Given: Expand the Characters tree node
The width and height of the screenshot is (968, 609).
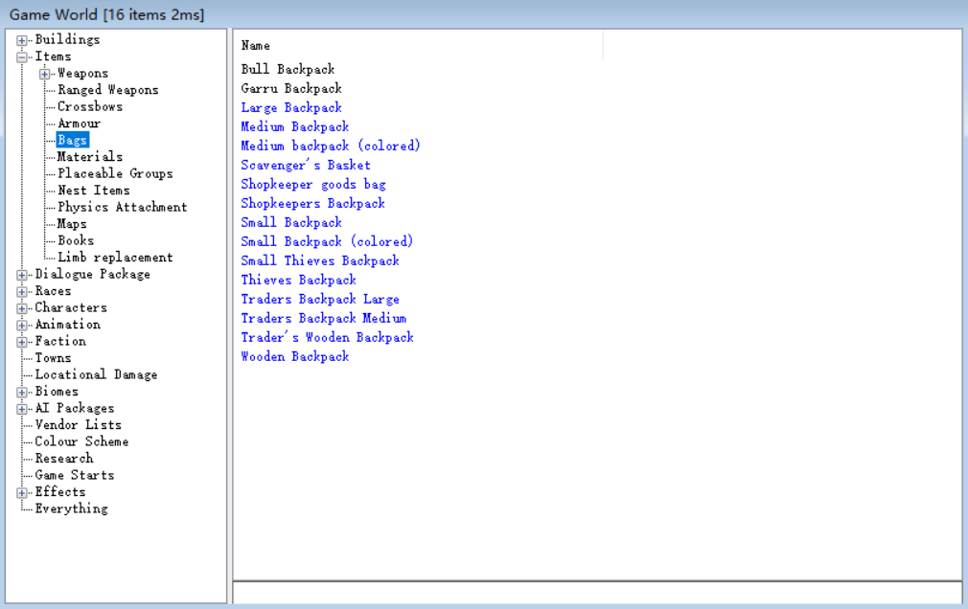Looking at the screenshot, I should [22, 308].
